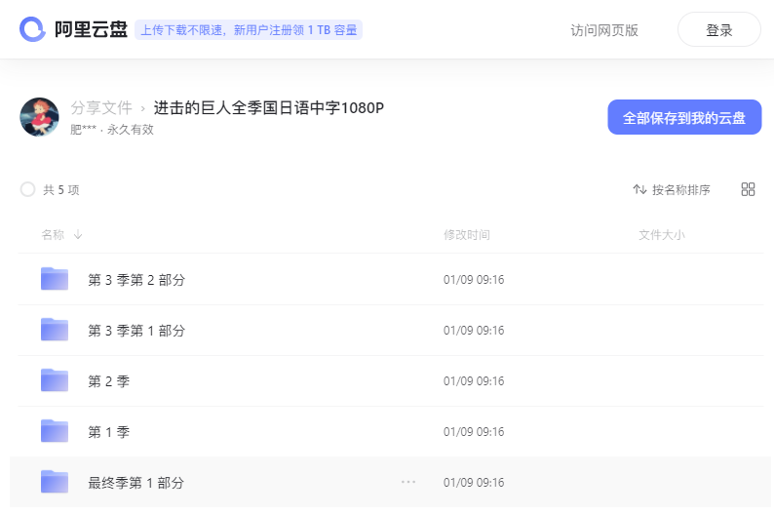Screen dimensions: 774x515
Task: Open the 按名称排序 sort dropdown
Action: (672, 189)
